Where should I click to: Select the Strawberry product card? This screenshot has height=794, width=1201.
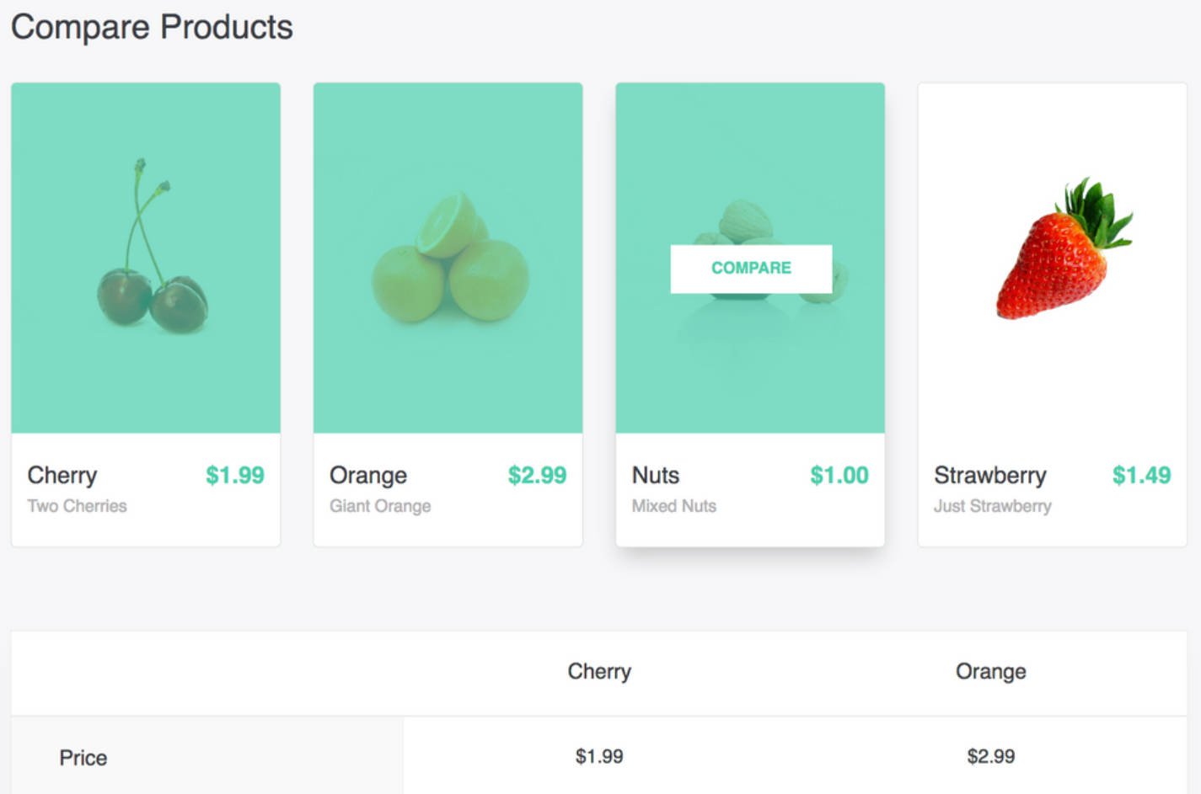coord(1052,312)
